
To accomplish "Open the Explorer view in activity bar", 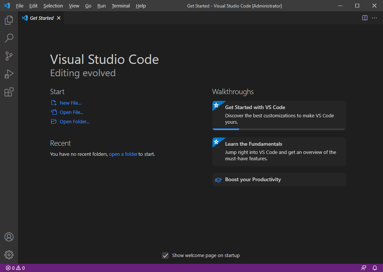I will click(9, 20).
